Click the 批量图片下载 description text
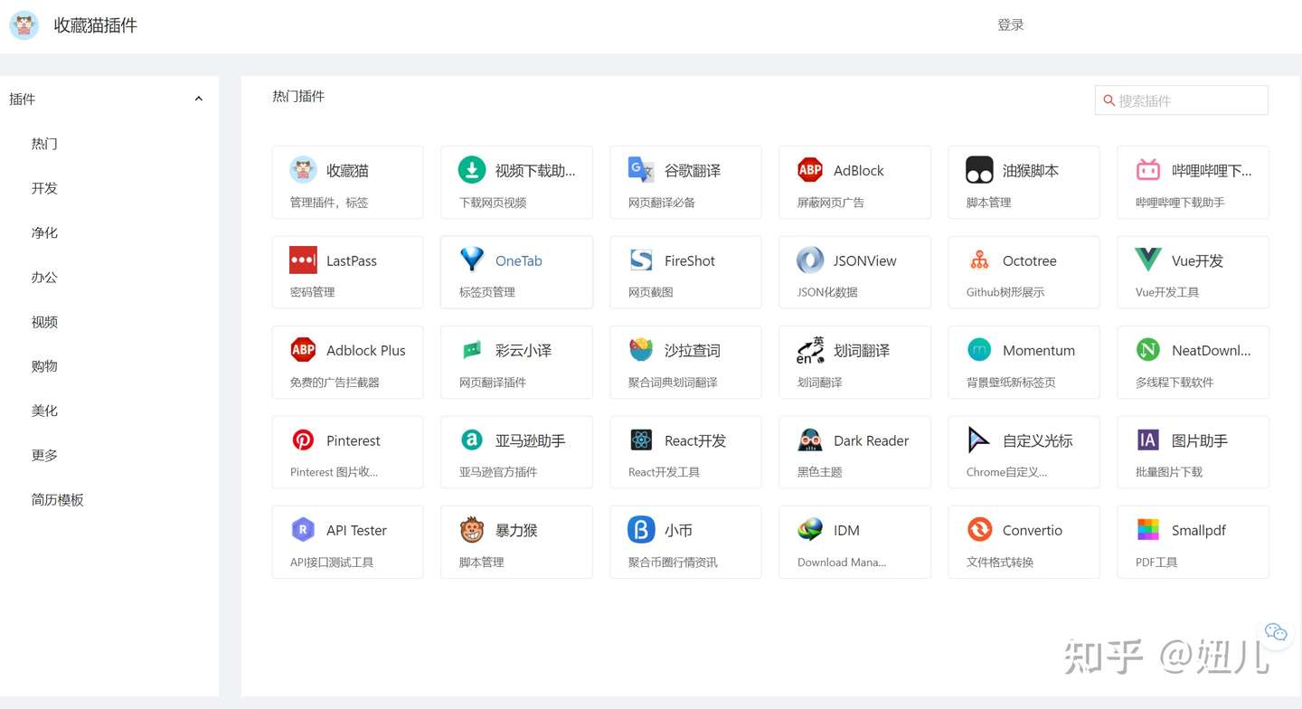Viewport: 1302px width, 709px height. click(1168, 472)
